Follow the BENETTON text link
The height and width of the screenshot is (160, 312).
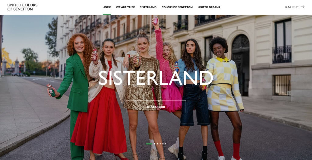click(292, 7)
